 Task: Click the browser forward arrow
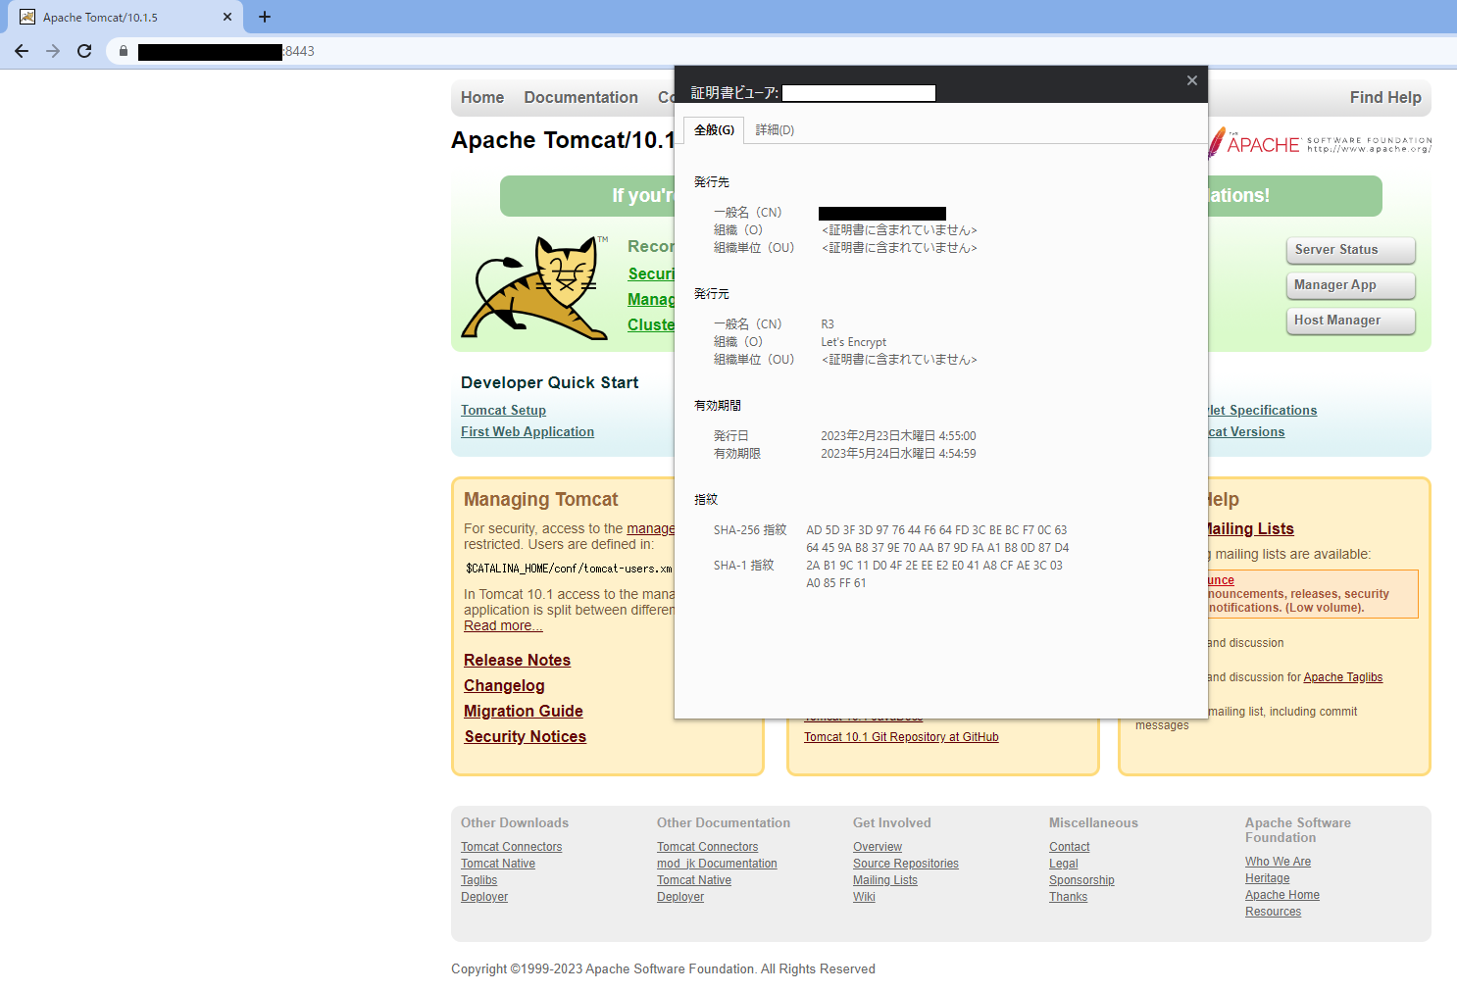pyautogui.click(x=53, y=51)
